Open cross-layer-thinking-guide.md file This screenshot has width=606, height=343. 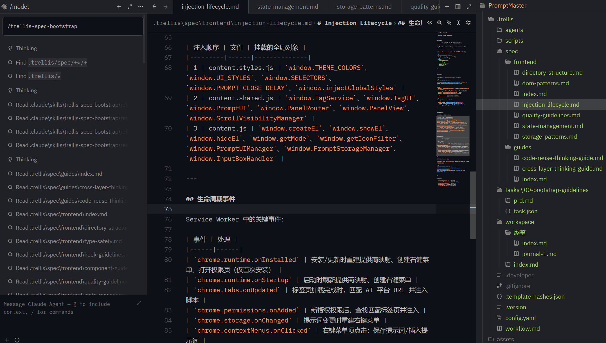click(562, 168)
